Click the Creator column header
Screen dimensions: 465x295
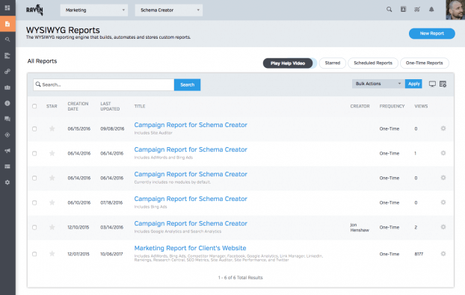coord(360,106)
